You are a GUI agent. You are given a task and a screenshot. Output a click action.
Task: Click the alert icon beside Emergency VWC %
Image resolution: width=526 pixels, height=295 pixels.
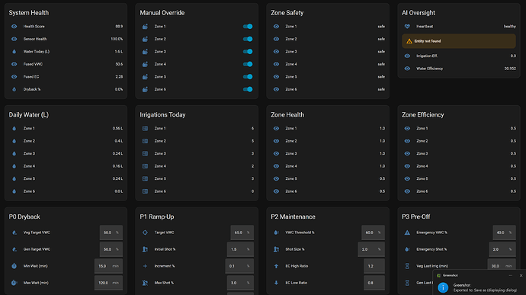[x=407, y=232]
